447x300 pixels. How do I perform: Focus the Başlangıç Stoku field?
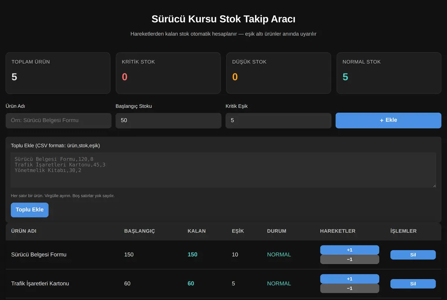168,121
